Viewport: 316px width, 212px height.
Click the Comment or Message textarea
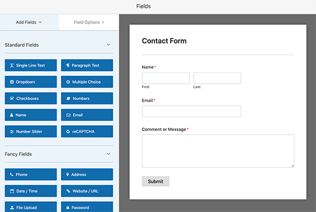(x=218, y=151)
